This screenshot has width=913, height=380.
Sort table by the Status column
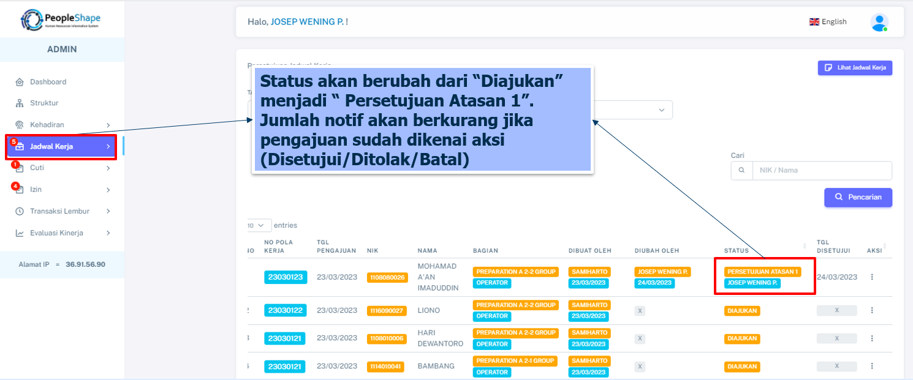[x=805, y=246]
